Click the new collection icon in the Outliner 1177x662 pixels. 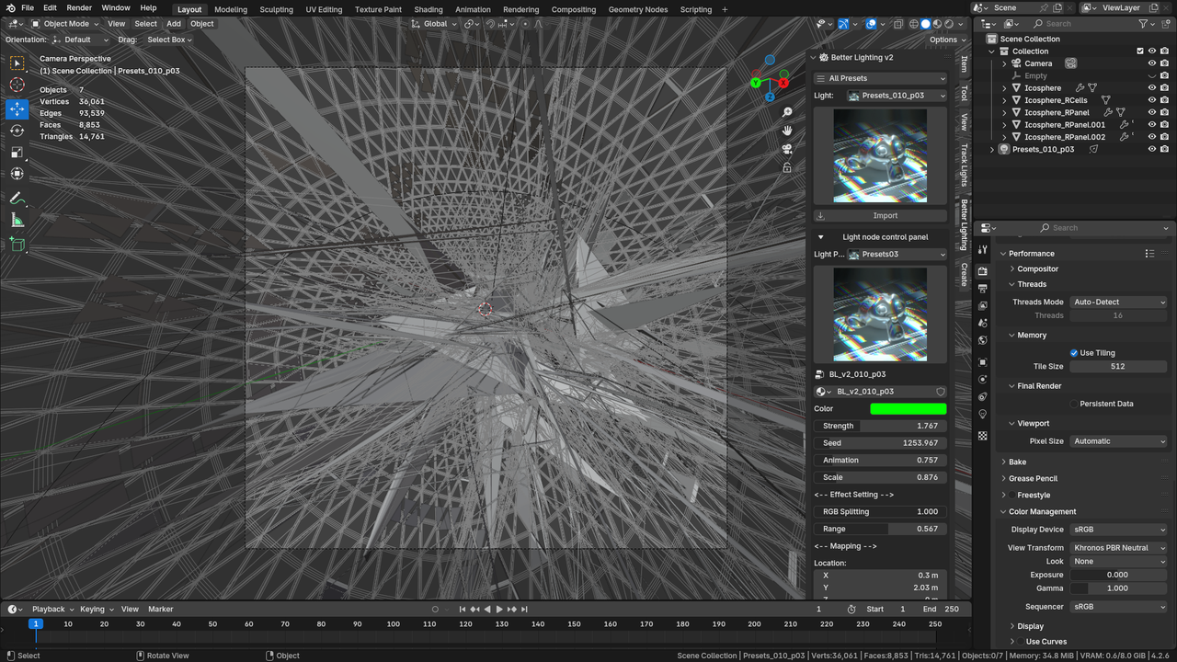(x=1166, y=24)
